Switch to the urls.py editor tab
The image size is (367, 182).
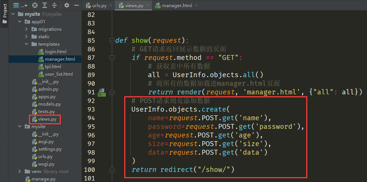[x=96, y=6]
